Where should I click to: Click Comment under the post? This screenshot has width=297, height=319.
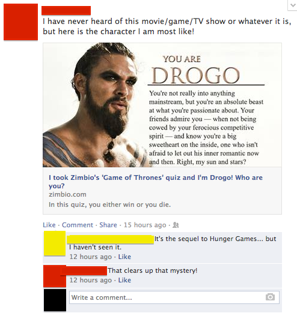pyautogui.click(x=78, y=225)
